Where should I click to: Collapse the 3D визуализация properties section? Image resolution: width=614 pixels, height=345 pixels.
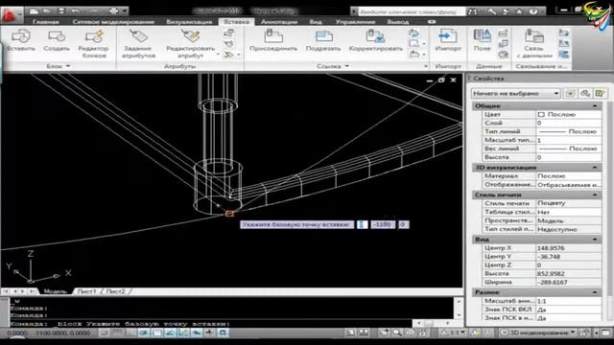pyautogui.click(x=595, y=168)
